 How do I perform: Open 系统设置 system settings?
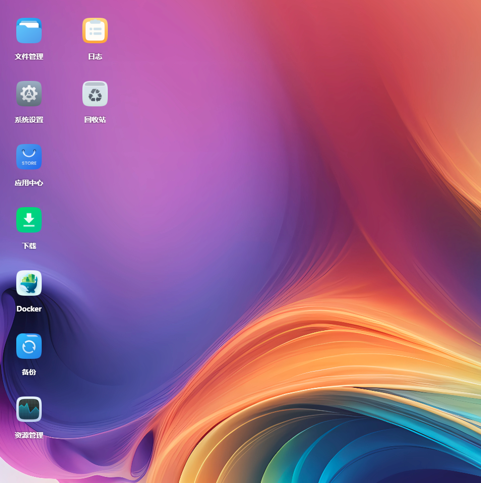(29, 94)
